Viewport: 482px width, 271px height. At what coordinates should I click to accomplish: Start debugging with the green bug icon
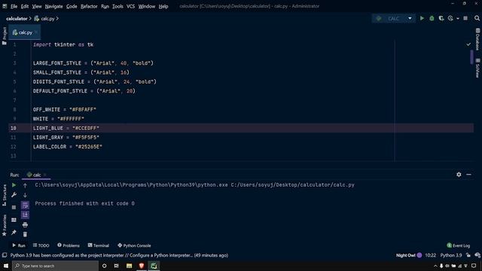[x=432, y=18]
